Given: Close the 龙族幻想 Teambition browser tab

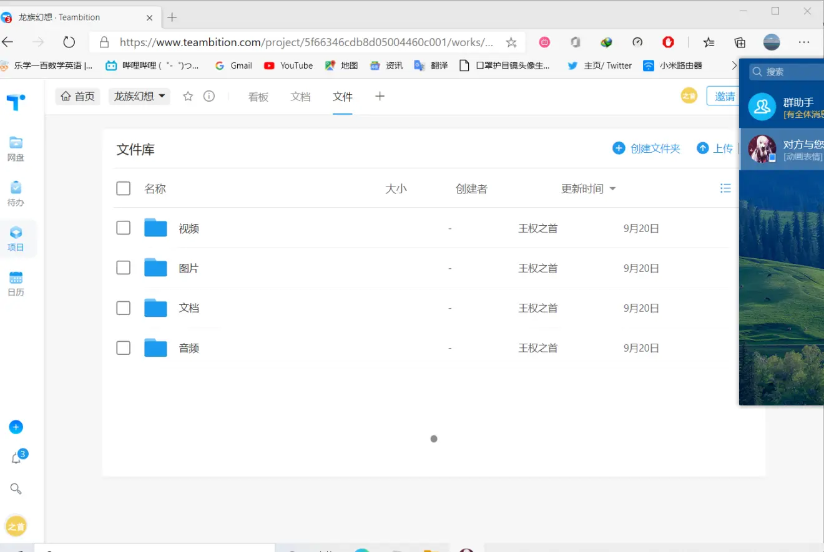Looking at the screenshot, I should coord(150,17).
